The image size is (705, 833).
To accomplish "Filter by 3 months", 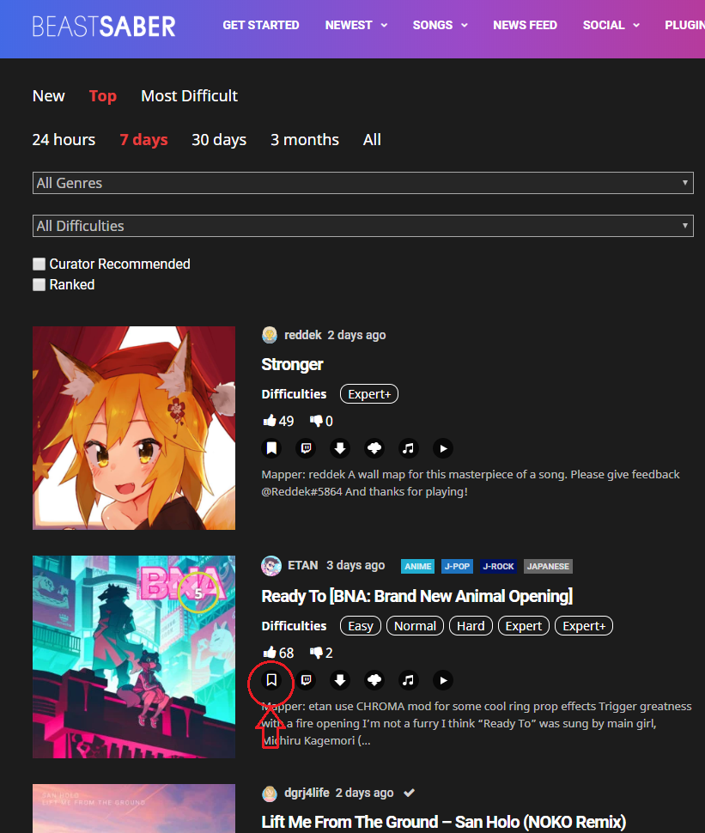I will tap(305, 139).
